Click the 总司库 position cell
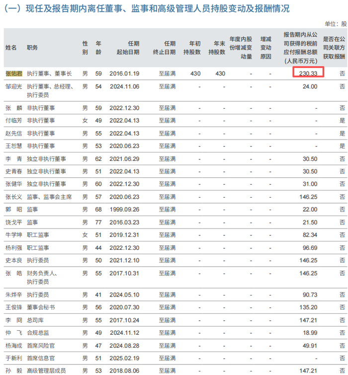The width and height of the screenshot is (348, 375). tap(35, 320)
